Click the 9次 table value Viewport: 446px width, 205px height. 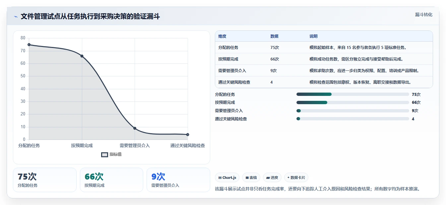[x=274, y=71]
